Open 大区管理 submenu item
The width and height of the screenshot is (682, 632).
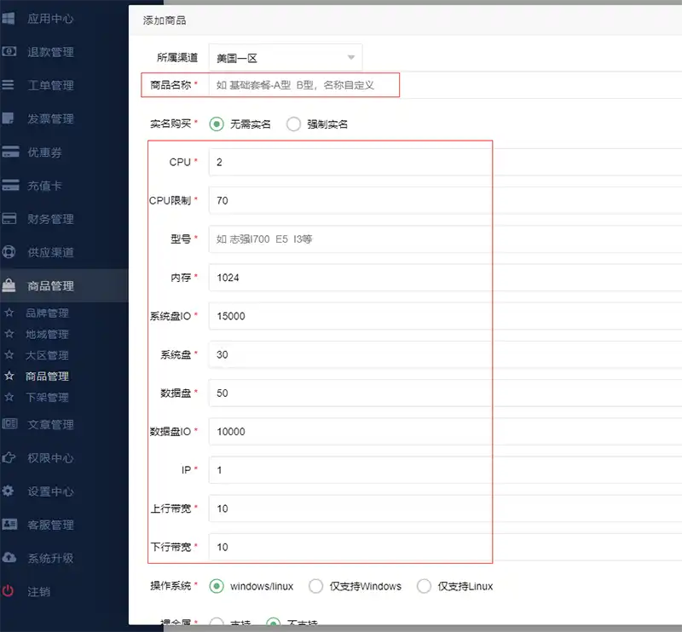(x=47, y=355)
